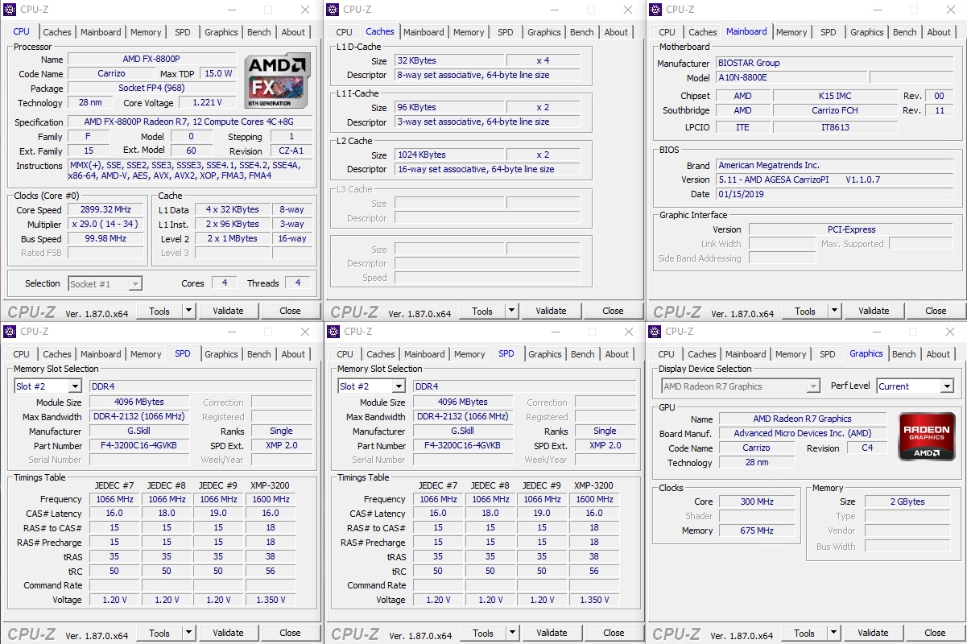The height and width of the screenshot is (644, 967).
Task: Open the Memory tab in the Mainboard window
Action: [791, 32]
